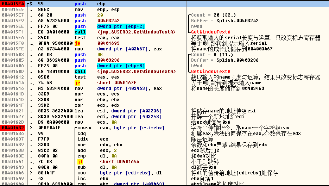Select comment 'ebx自增1'
This screenshot has width=329, height=186.
pos(202,179)
